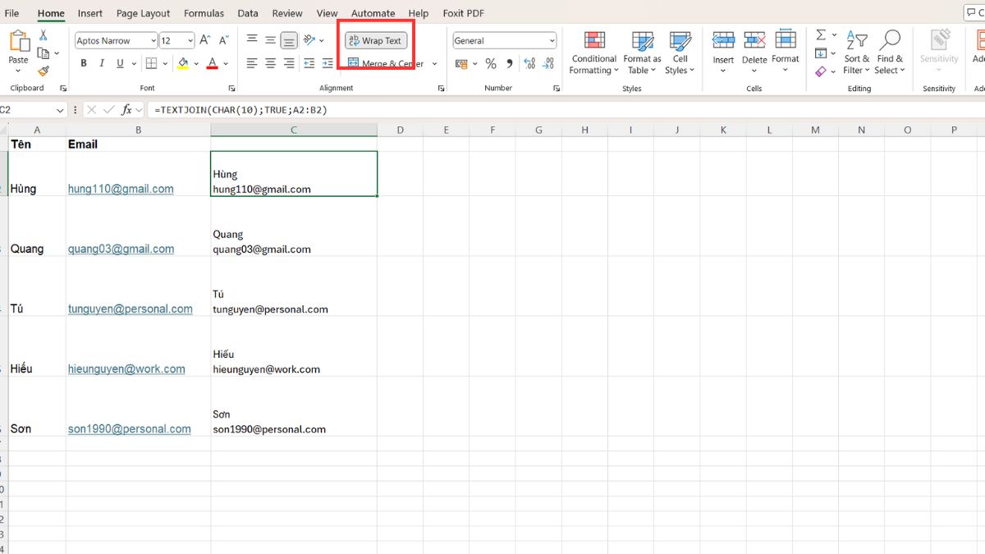Open the Page Layout tab
The height and width of the screenshot is (554, 985).
click(143, 13)
